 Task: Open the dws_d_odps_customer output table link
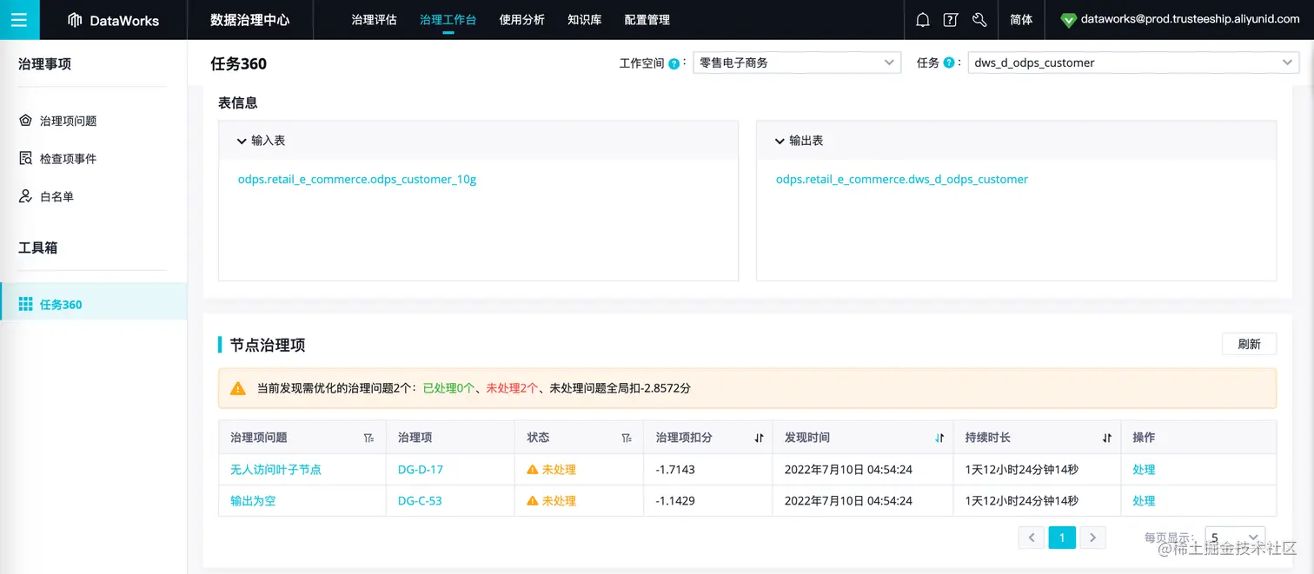902,180
